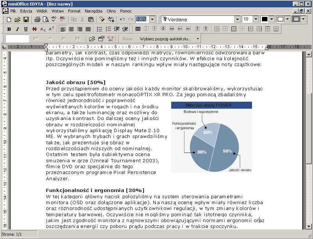The width and height of the screenshot is (313, 239).
Task: Apply the black text color swatch
Action: pos(265,19)
